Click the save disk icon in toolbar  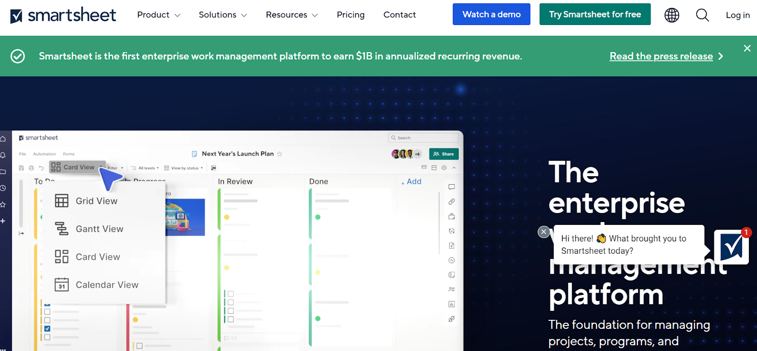[x=21, y=168]
